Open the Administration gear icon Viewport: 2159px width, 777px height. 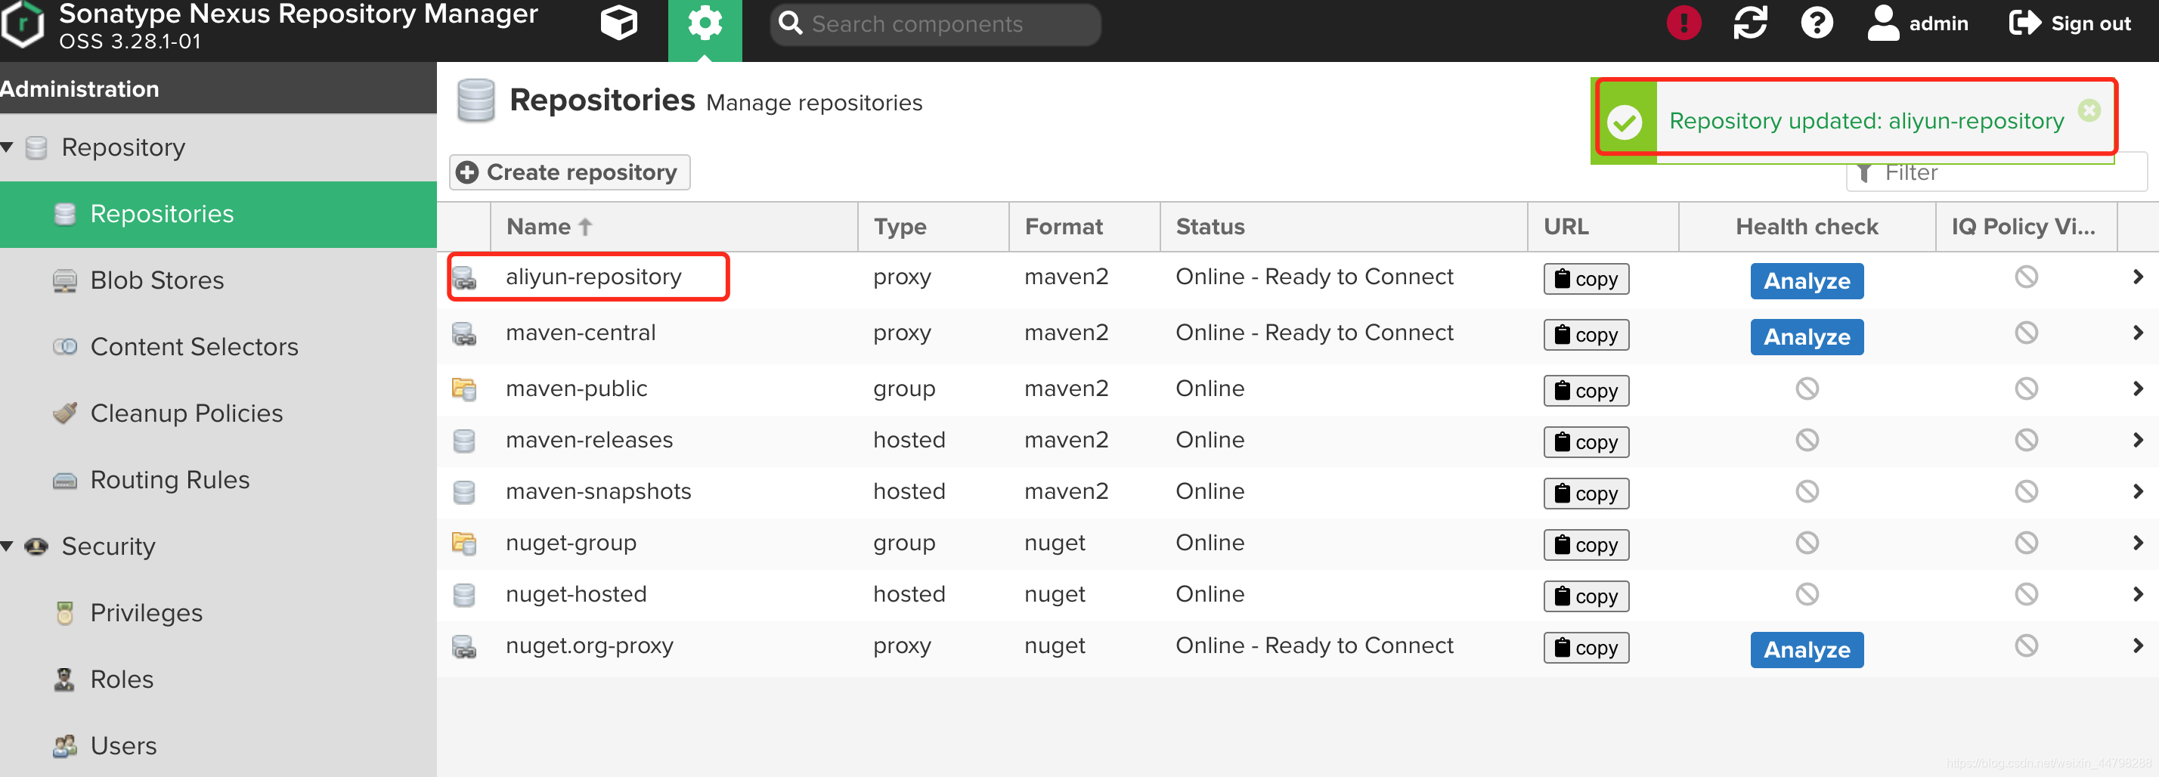click(x=705, y=23)
